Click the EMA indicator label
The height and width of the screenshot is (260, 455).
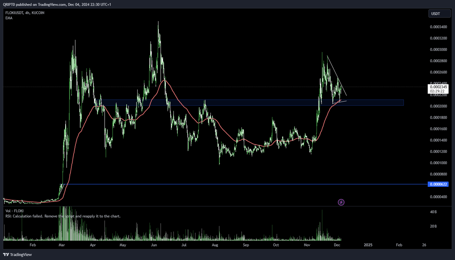[x=9, y=18]
